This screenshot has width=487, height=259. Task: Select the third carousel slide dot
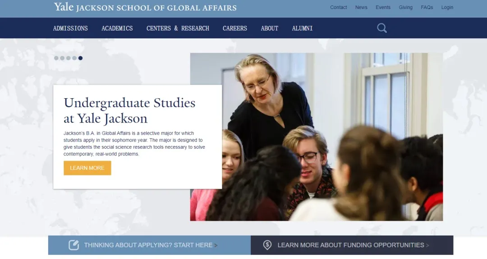(x=69, y=58)
